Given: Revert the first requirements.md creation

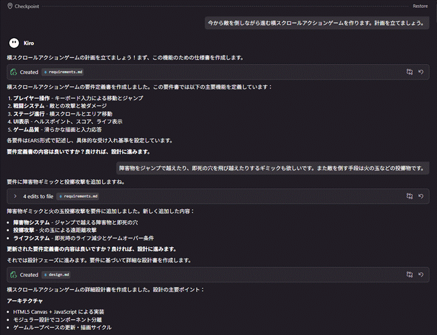Looking at the screenshot, I should [x=421, y=72].
